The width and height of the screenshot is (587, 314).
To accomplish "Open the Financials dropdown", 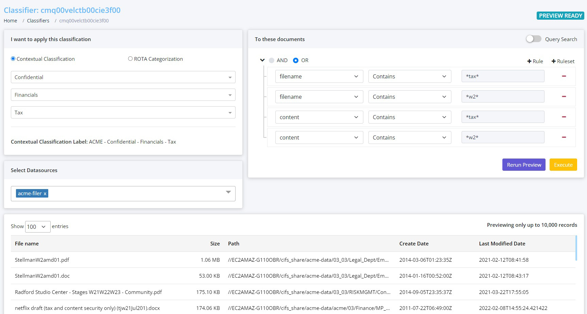I will 123,95.
